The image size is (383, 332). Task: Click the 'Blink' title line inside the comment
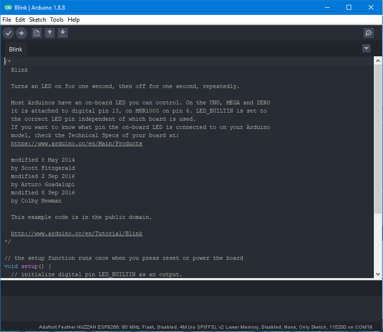(x=20, y=70)
